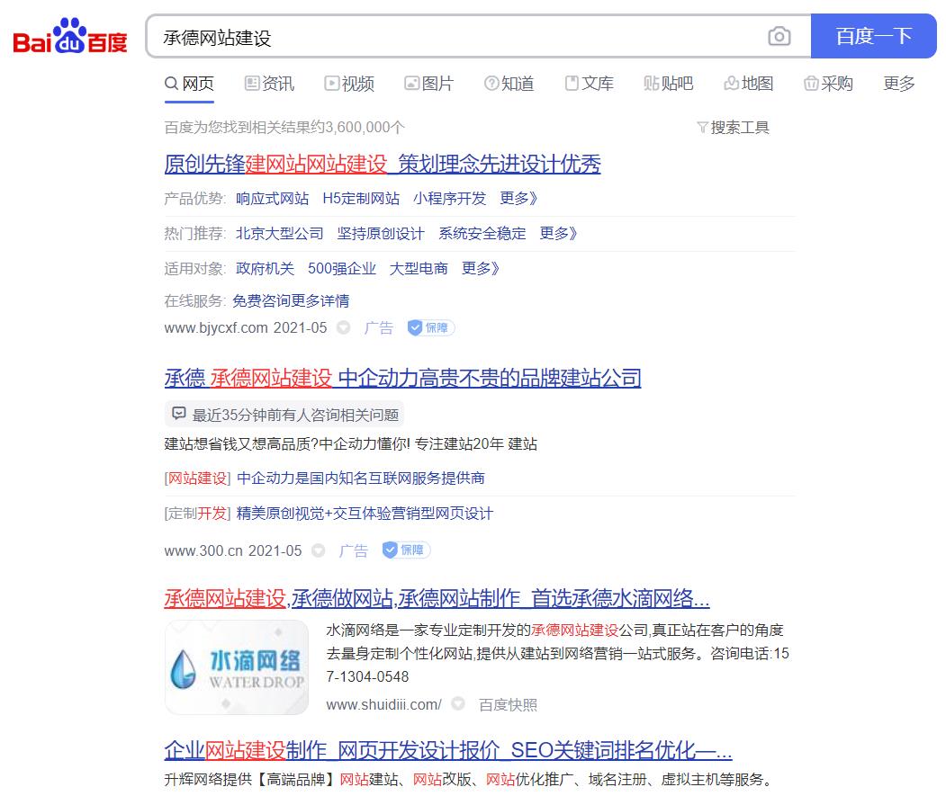946x796 pixels.
Task: Click 中企动力是国内知名互联网服务提供商 link
Action: pyautogui.click(x=361, y=478)
